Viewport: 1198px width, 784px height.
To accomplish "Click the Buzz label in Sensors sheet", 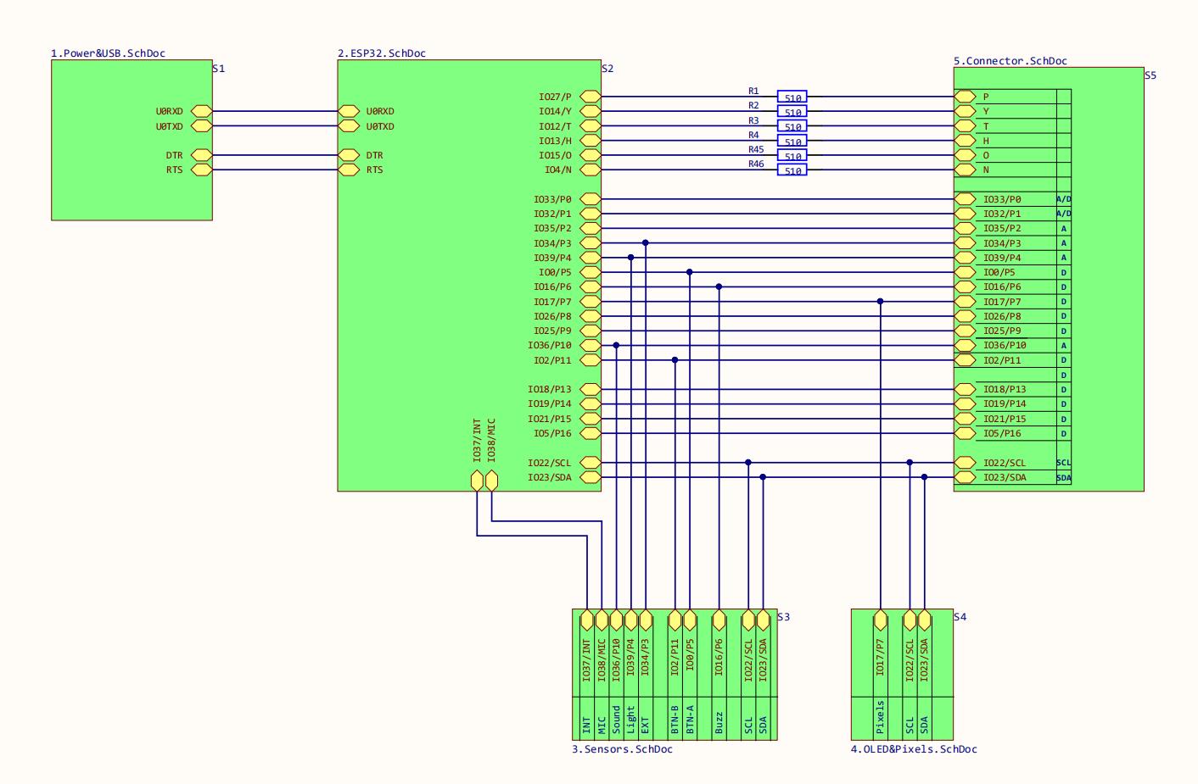I will tap(719, 722).
